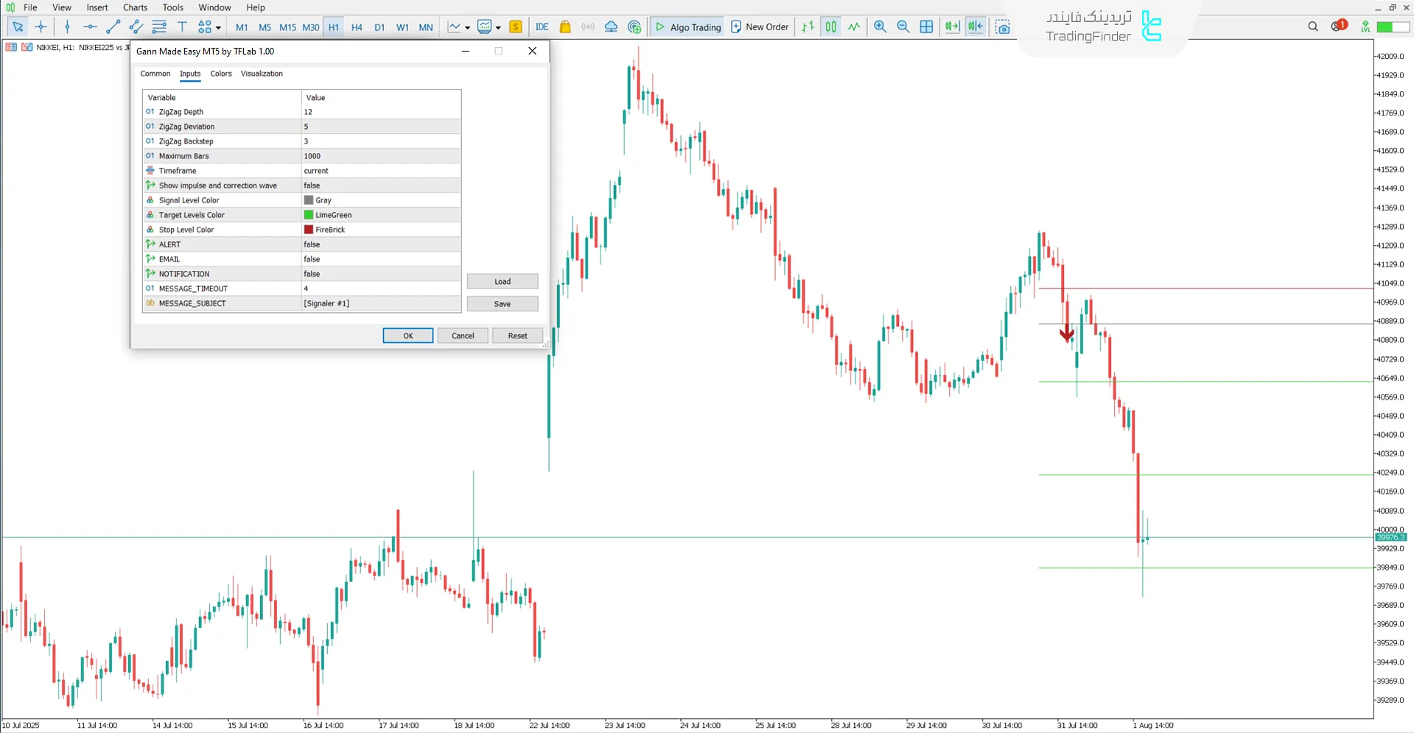This screenshot has height=733, width=1414.
Task: Open the Charts menu
Action: [134, 7]
